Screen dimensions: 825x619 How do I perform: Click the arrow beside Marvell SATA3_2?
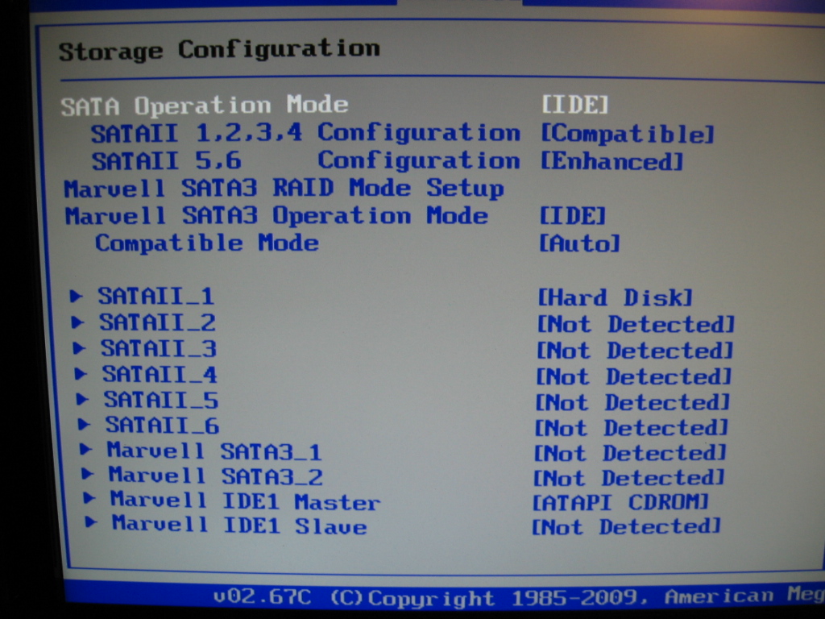pos(89,475)
